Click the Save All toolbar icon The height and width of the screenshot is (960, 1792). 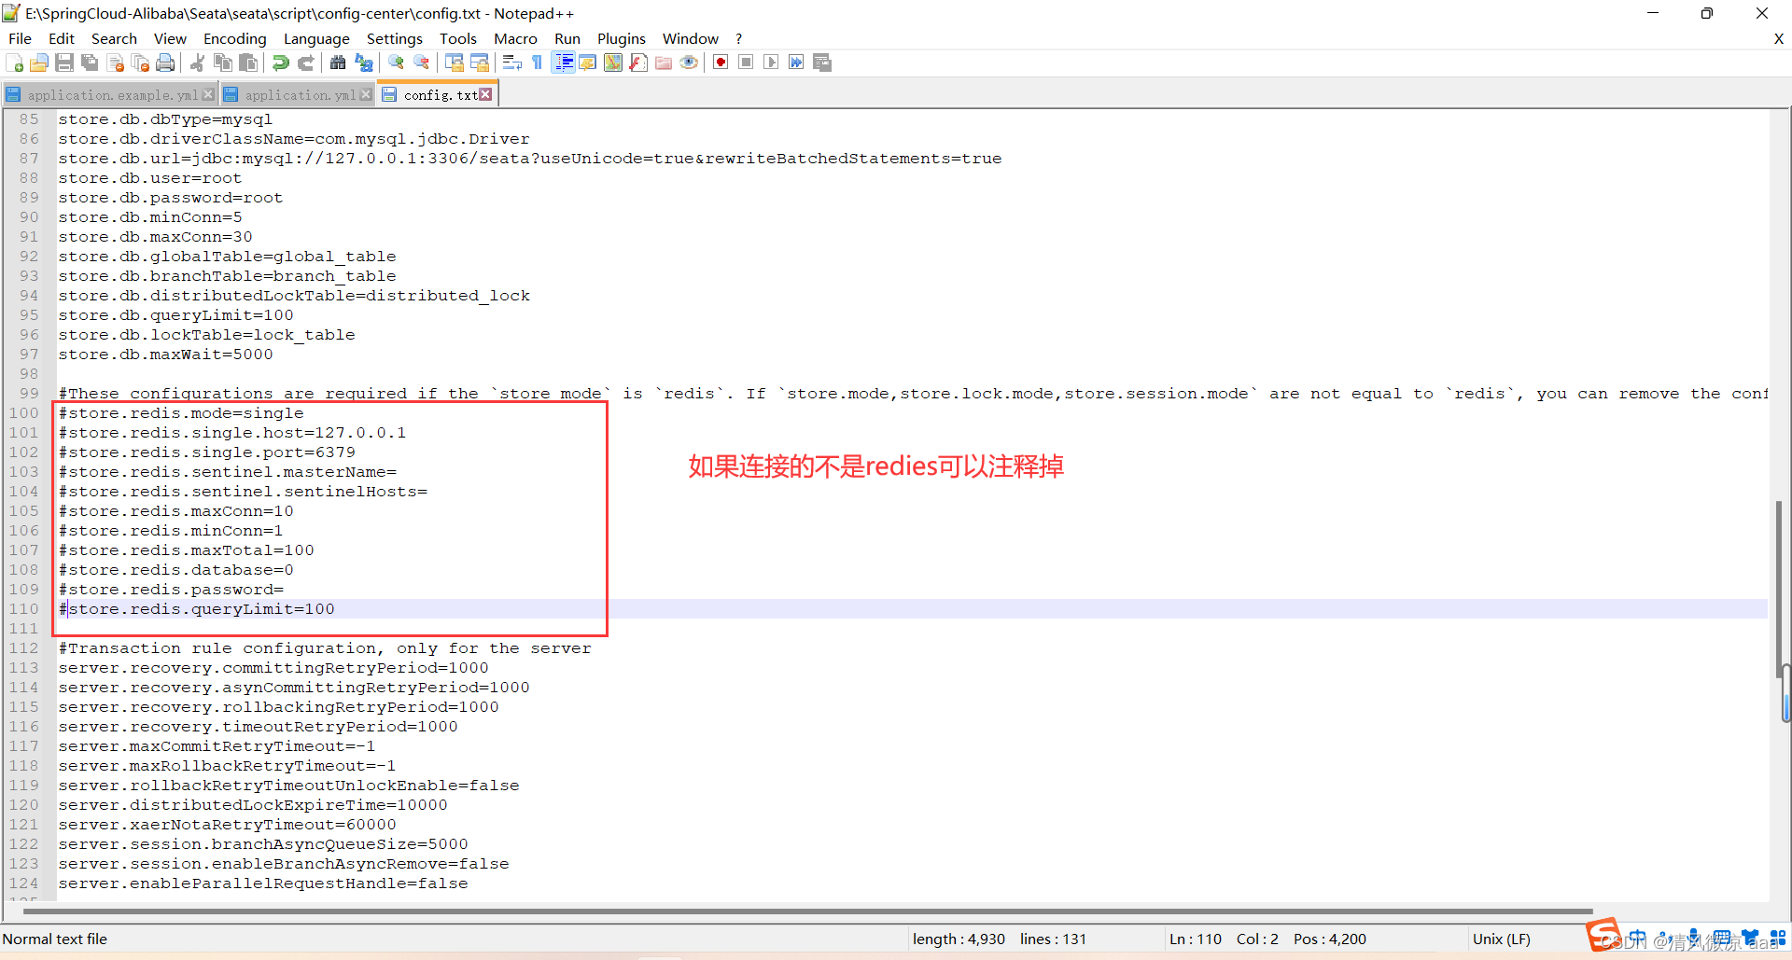pos(90,63)
